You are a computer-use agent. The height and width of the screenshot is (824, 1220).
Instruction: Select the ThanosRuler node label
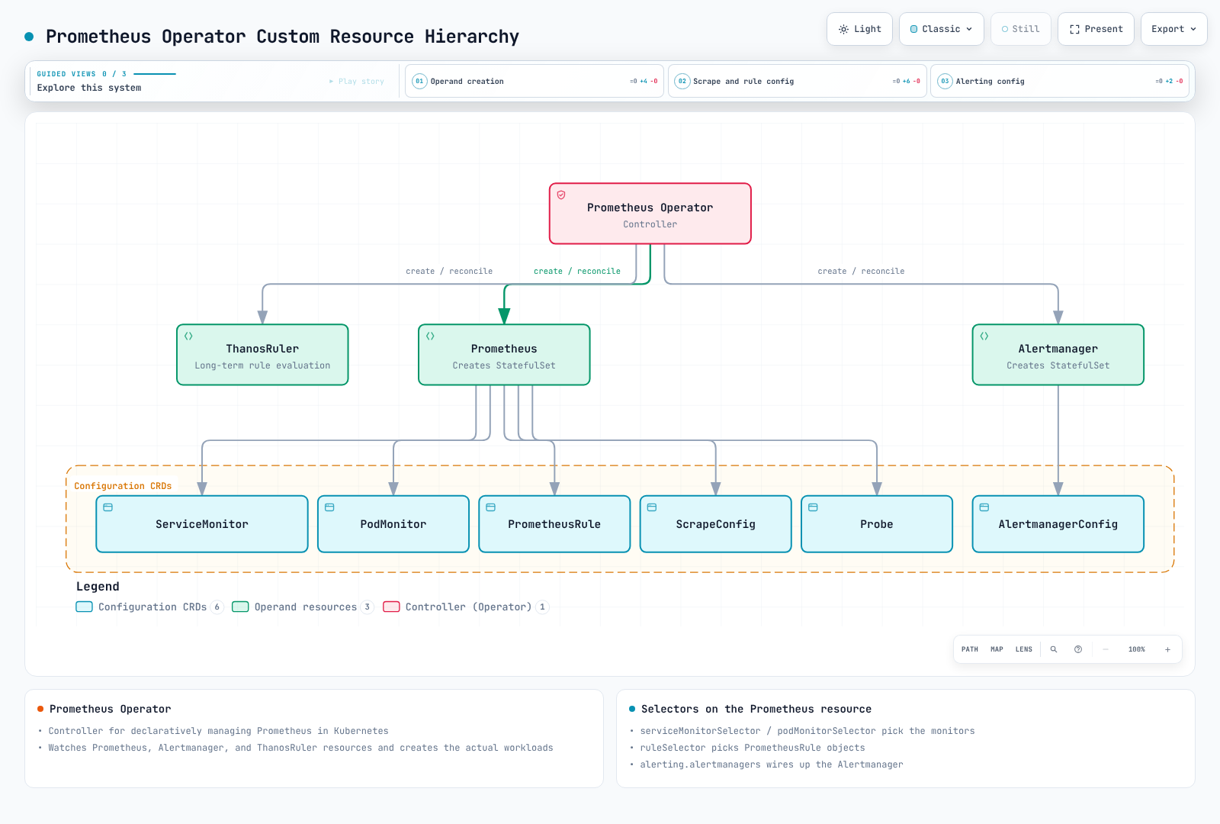tap(262, 349)
